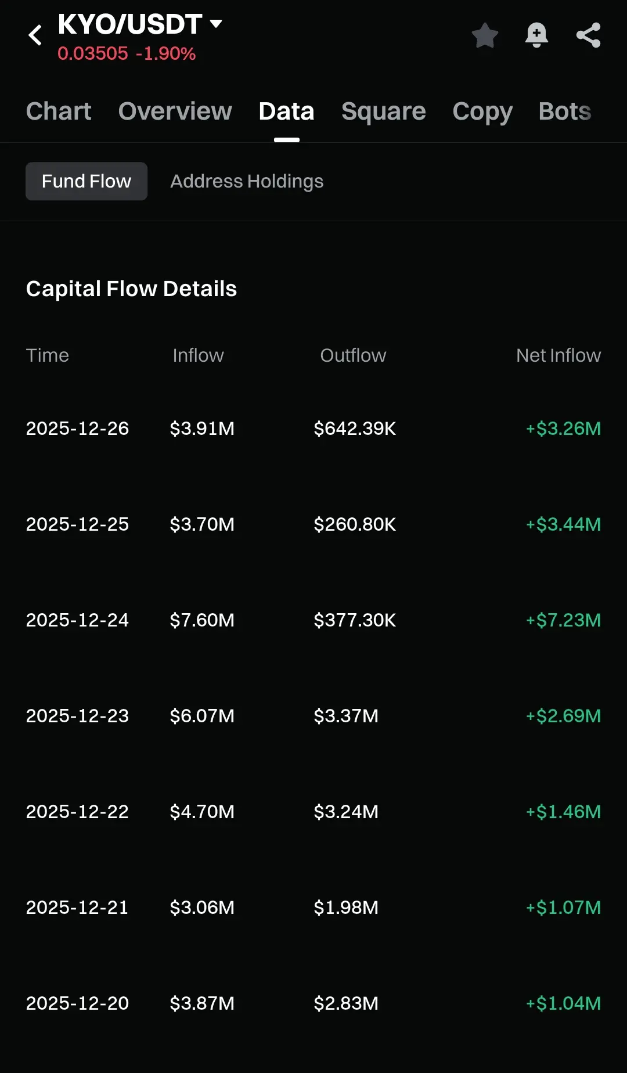This screenshot has width=627, height=1073.
Task: Click the Net Inflow column header
Action: pyautogui.click(x=558, y=355)
